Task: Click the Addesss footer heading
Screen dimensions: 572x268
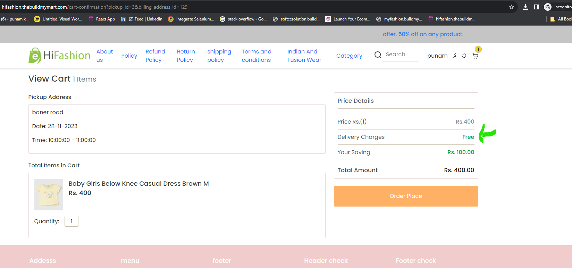Action: tap(43, 261)
